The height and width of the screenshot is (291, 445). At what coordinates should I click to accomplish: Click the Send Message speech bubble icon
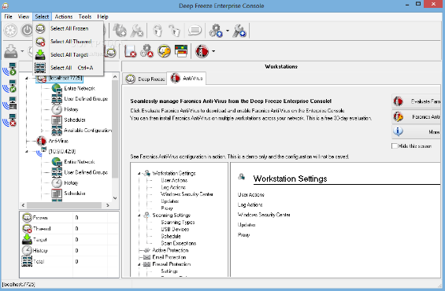click(x=195, y=30)
